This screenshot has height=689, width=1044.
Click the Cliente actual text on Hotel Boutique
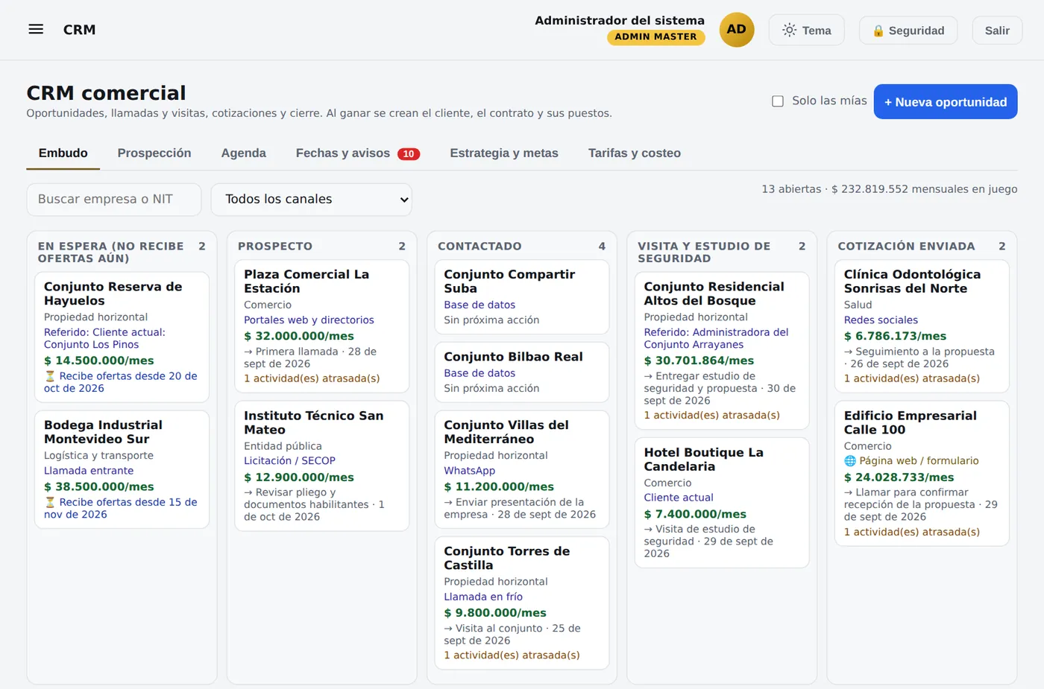[679, 498]
